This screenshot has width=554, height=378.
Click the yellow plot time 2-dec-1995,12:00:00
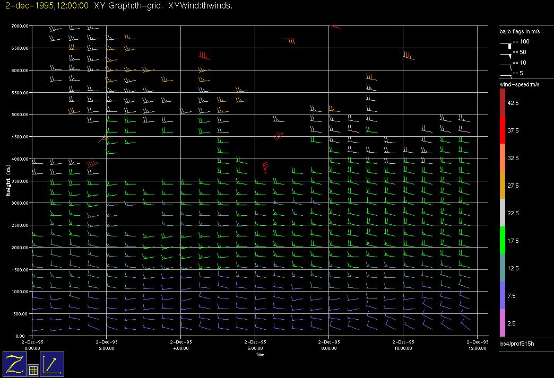coord(46,6)
